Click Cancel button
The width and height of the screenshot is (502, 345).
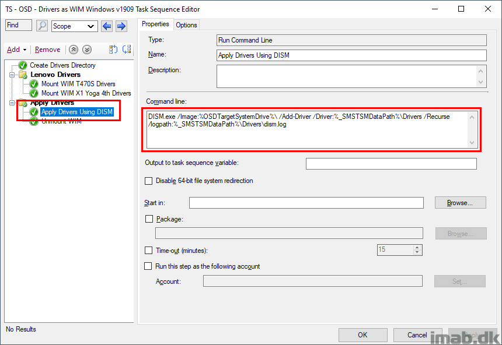point(417,335)
